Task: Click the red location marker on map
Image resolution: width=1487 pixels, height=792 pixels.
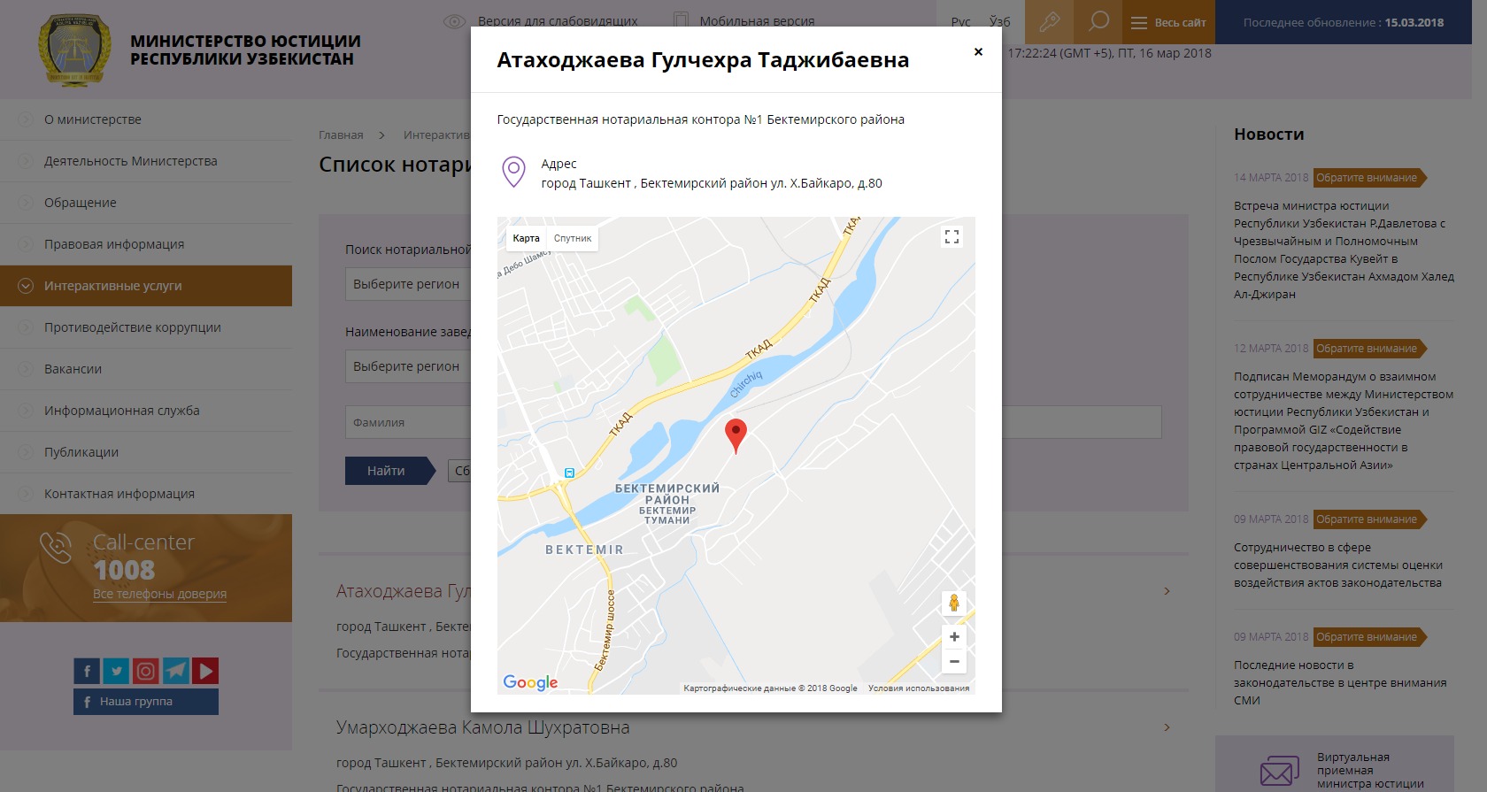Action: pyautogui.click(x=736, y=436)
